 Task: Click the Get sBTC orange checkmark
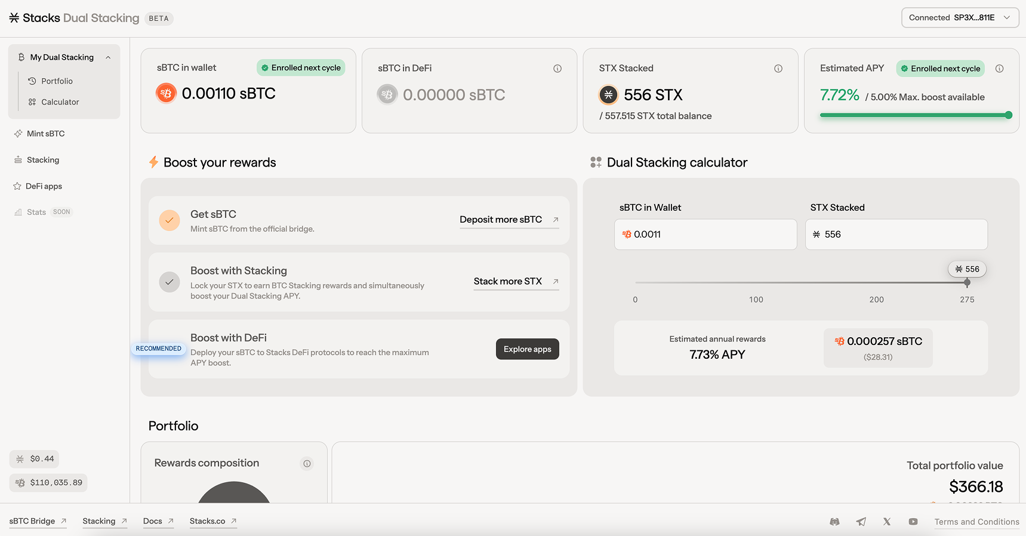(170, 220)
